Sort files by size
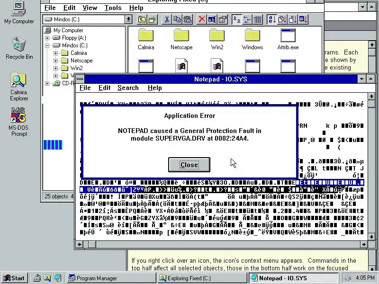The height and width of the screenshot is (284, 379). click(293, 19)
